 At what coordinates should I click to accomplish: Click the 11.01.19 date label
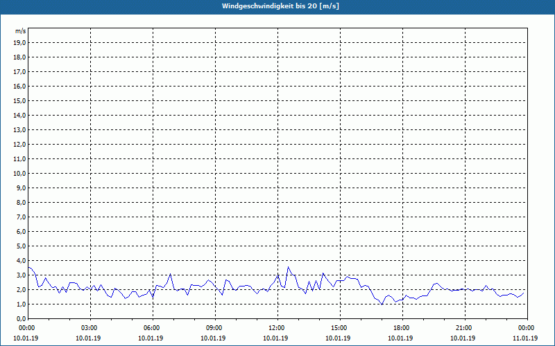coord(525,338)
